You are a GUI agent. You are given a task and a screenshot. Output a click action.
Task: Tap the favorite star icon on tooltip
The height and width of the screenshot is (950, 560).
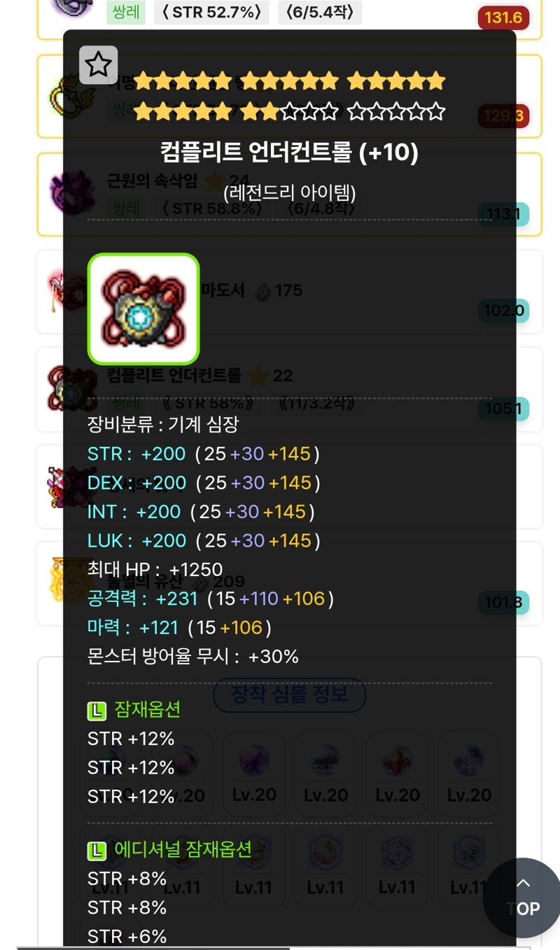pyautogui.click(x=98, y=65)
